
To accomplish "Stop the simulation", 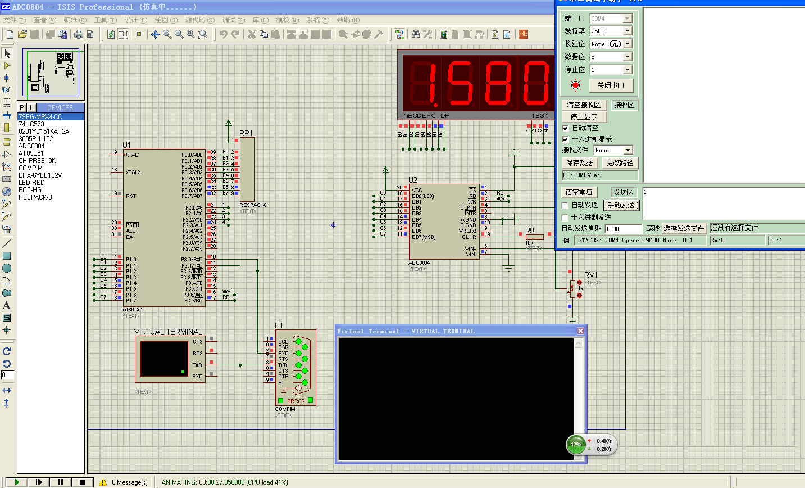I will click(x=83, y=482).
